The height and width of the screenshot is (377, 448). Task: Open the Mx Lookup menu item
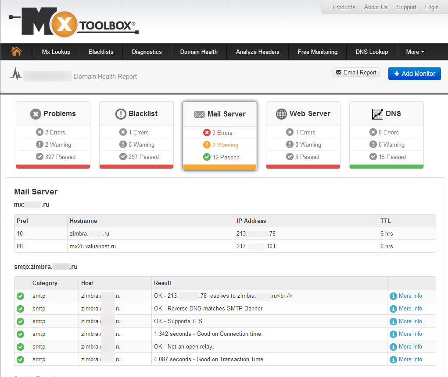[56, 52]
